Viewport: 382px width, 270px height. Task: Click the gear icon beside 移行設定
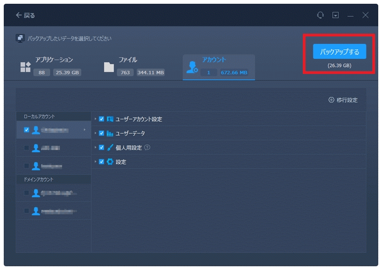[331, 100]
